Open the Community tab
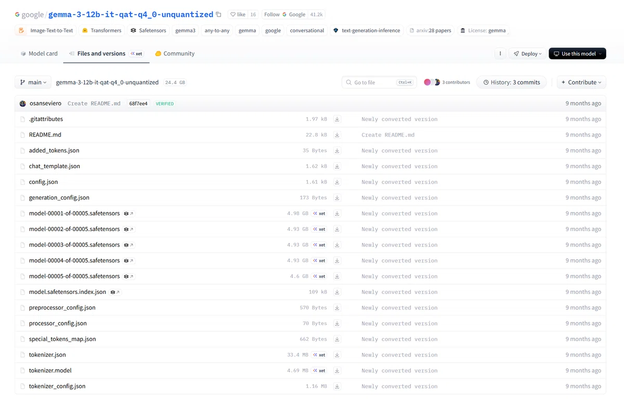This screenshot has height=405, width=624. [x=175, y=53]
